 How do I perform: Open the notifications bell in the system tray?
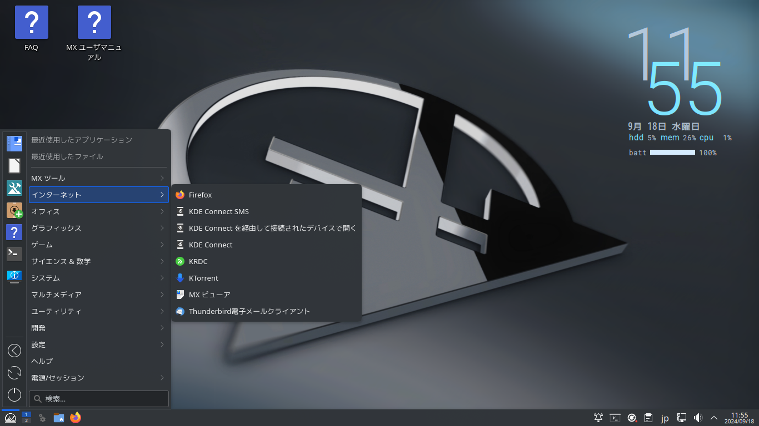click(598, 418)
